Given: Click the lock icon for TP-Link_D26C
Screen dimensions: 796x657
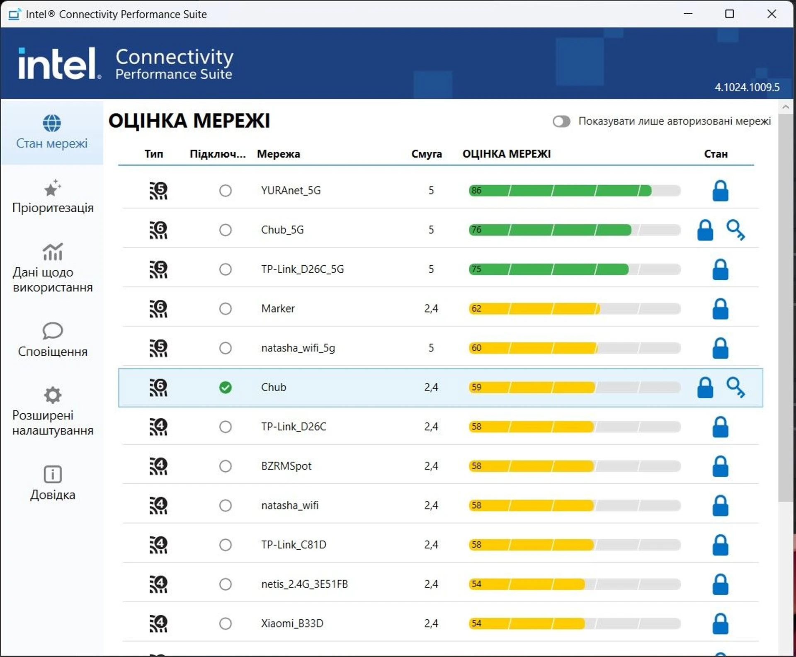Looking at the screenshot, I should 721,427.
